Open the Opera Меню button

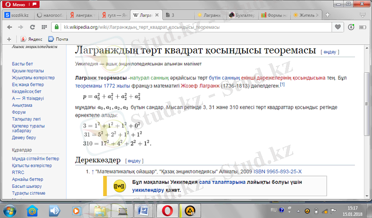tap(15, 4)
